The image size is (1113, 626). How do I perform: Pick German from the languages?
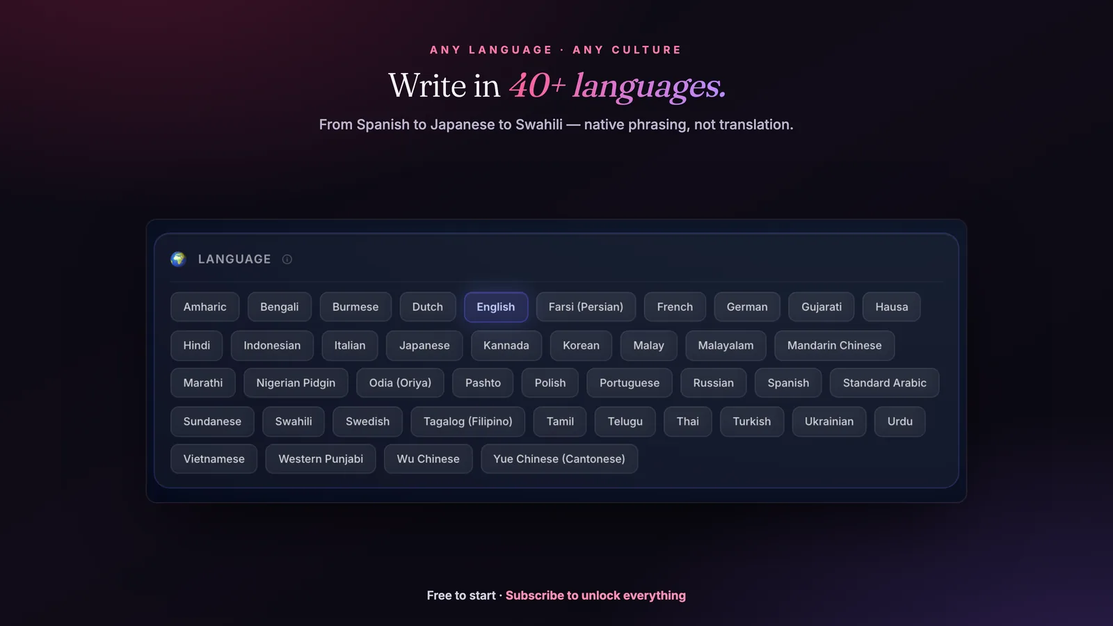(747, 307)
